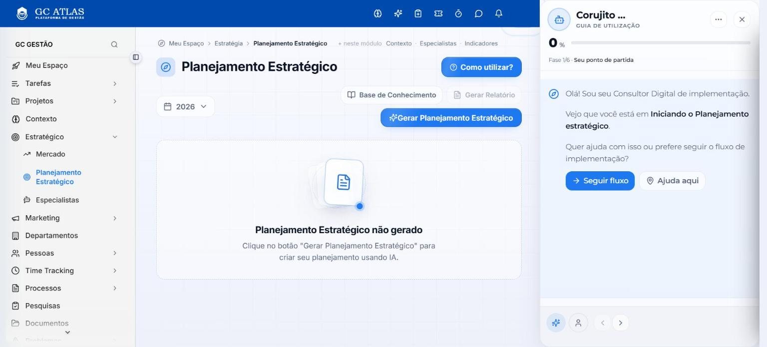Close the Corujito guide panel
767x347 pixels.
(x=742, y=19)
